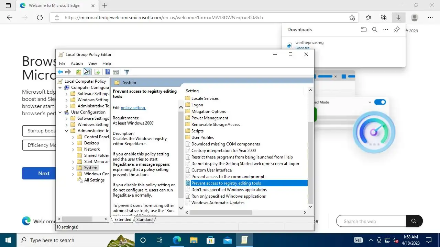Screen dimensions: 440x247
Task: Open File Explorer from taskbar
Action: (194, 240)
